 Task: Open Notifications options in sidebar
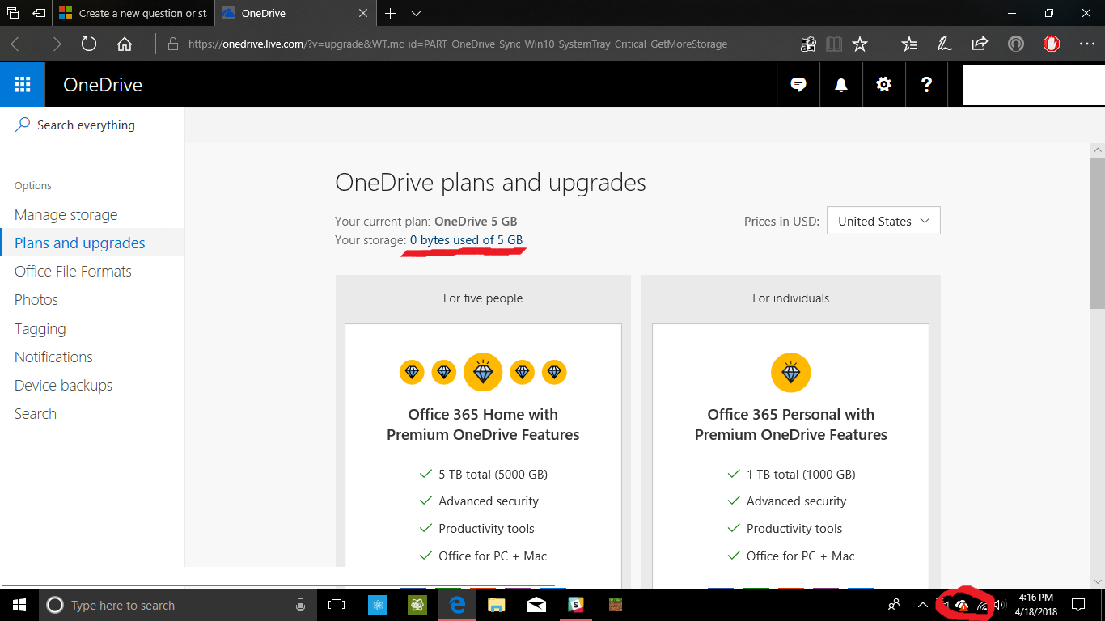(53, 357)
